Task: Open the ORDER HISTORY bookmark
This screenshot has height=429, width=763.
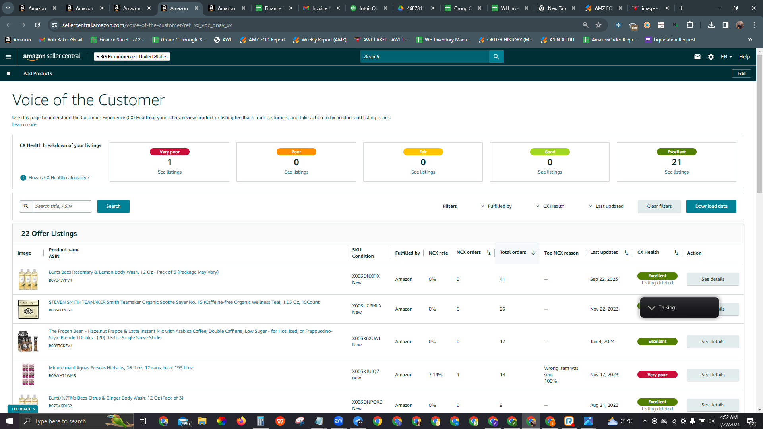Action: tap(505, 40)
